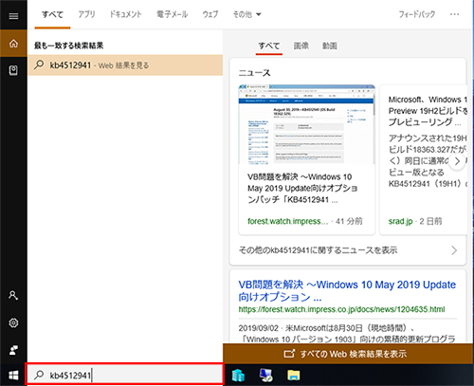
Task: Open the forest.watch.impress news source link
Action: 288,221
